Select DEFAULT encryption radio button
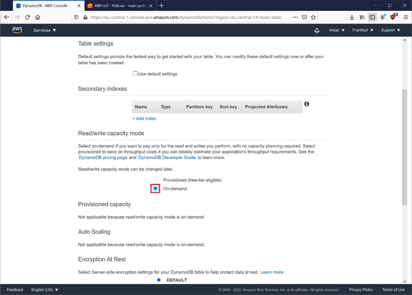412x295 pixels. tap(159, 280)
